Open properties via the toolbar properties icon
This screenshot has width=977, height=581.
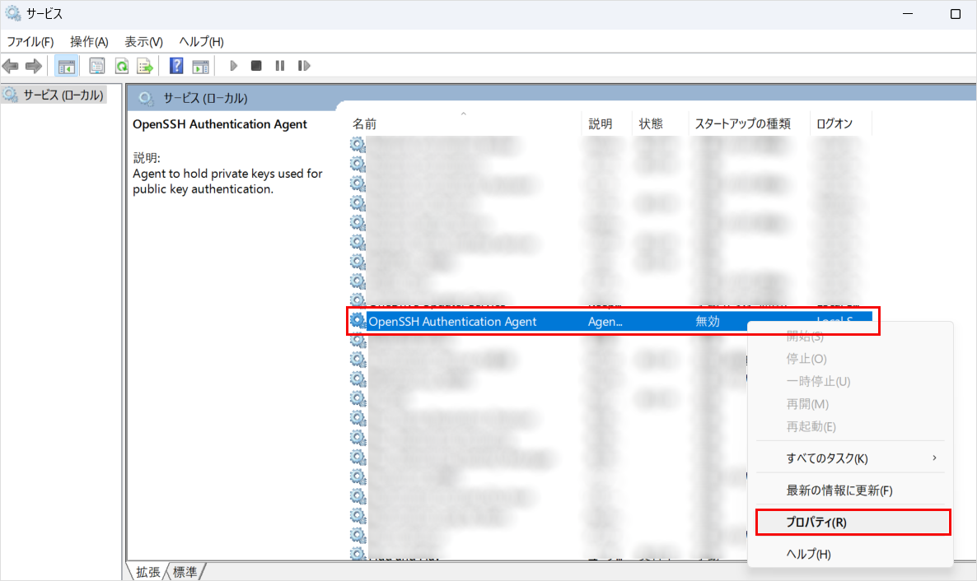[97, 66]
